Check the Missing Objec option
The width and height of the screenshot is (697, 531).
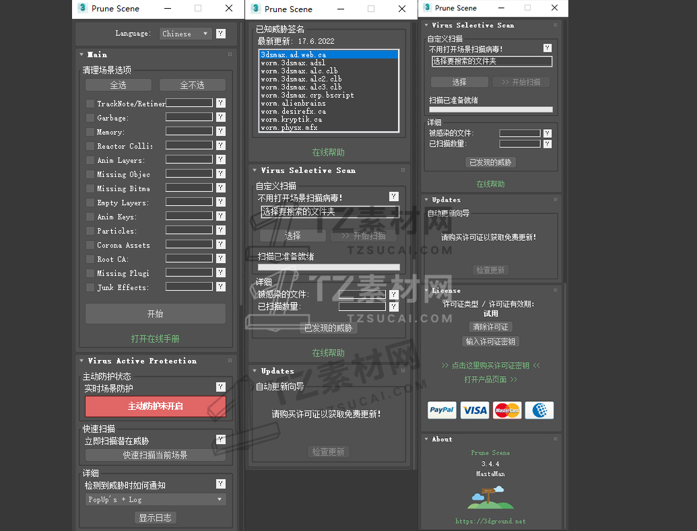click(x=90, y=174)
